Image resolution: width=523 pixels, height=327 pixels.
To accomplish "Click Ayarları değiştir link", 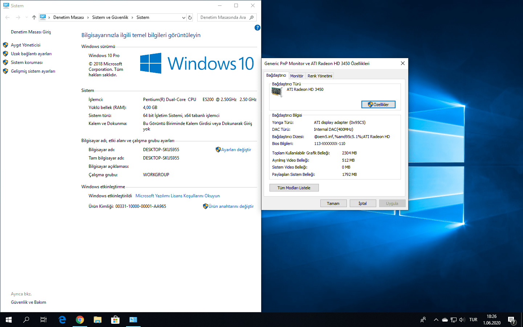I will [236, 150].
